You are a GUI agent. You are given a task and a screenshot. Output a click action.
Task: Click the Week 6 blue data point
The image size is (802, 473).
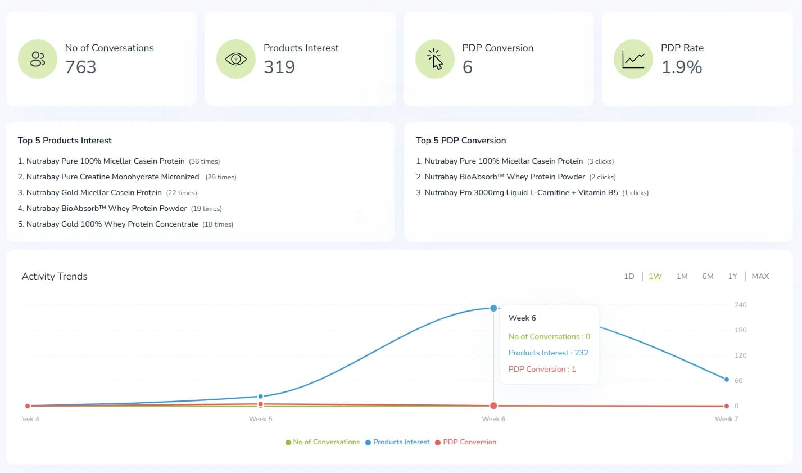[493, 308]
